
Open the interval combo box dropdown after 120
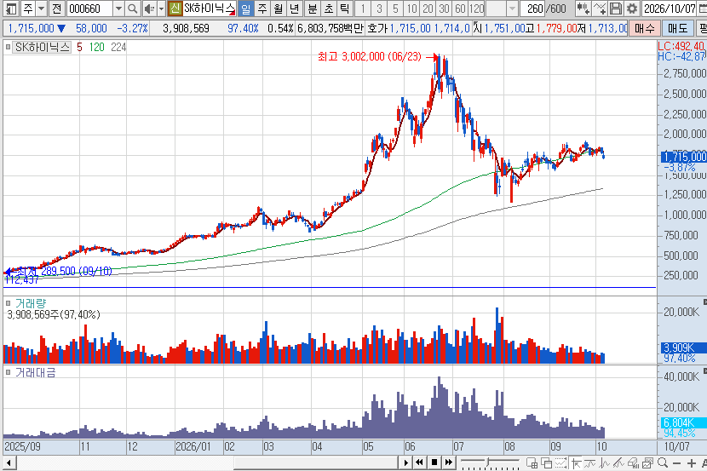(x=512, y=9)
